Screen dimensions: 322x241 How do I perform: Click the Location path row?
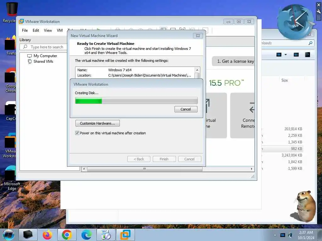(x=135, y=75)
